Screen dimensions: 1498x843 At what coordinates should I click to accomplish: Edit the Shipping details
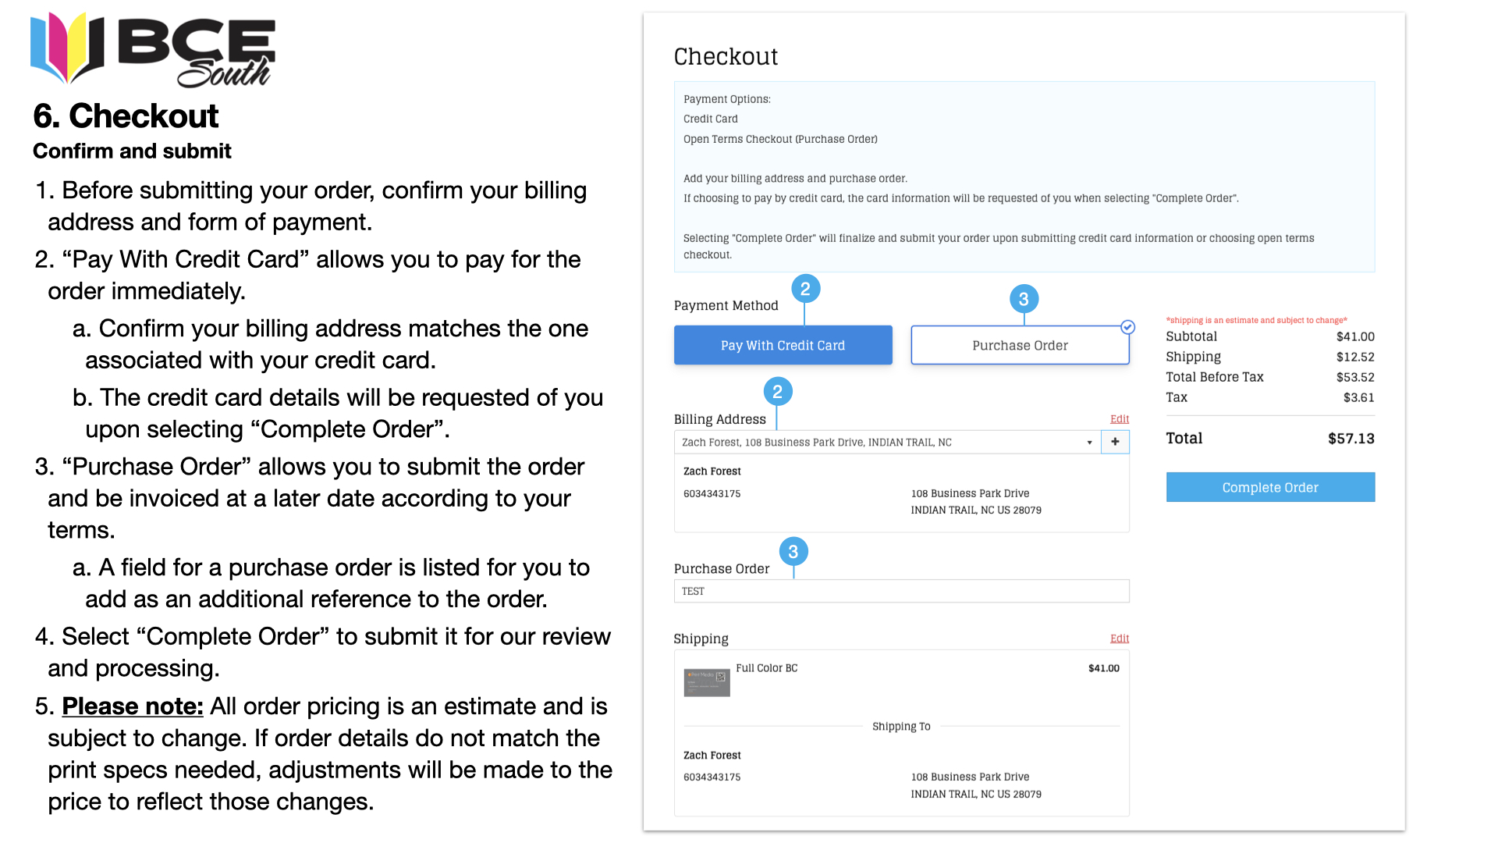[x=1120, y=638]
